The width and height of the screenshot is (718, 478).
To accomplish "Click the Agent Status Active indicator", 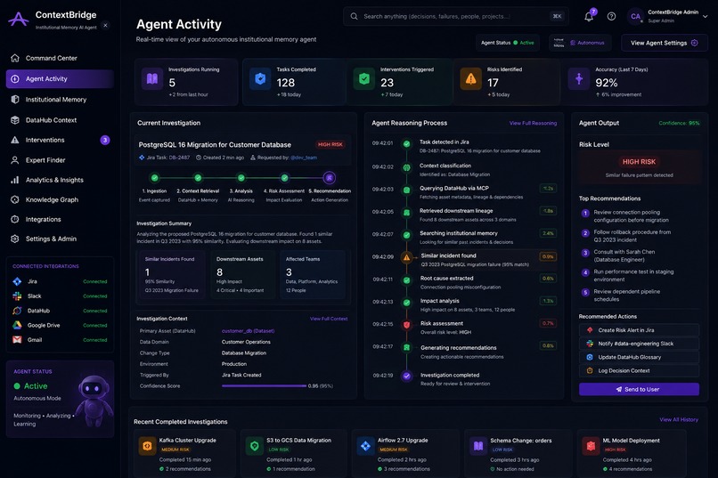I will tap(508, 43).
